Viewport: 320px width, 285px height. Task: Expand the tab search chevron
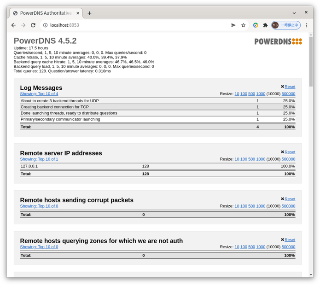click(x=294, y=13)
